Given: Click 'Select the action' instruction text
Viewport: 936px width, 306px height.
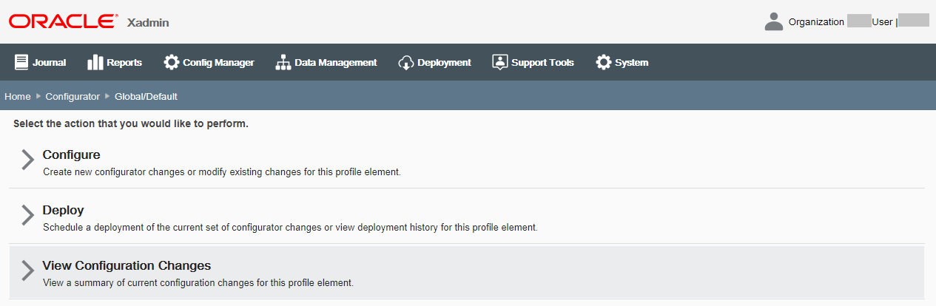Looking at the screenshot, I should (130, 123).
